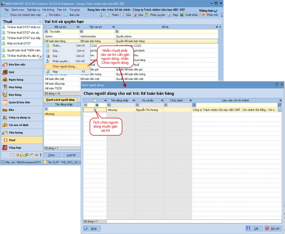Choose Chọn người dùng... context menu item
The width and height of the screenshot is (285, 234).
point(67,66)
